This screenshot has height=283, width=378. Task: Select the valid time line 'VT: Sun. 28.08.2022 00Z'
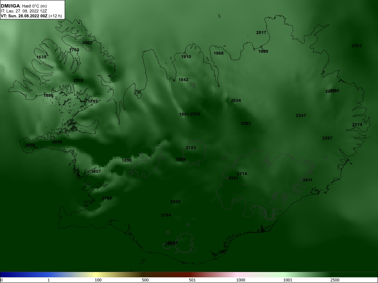[x=24, y=16]
